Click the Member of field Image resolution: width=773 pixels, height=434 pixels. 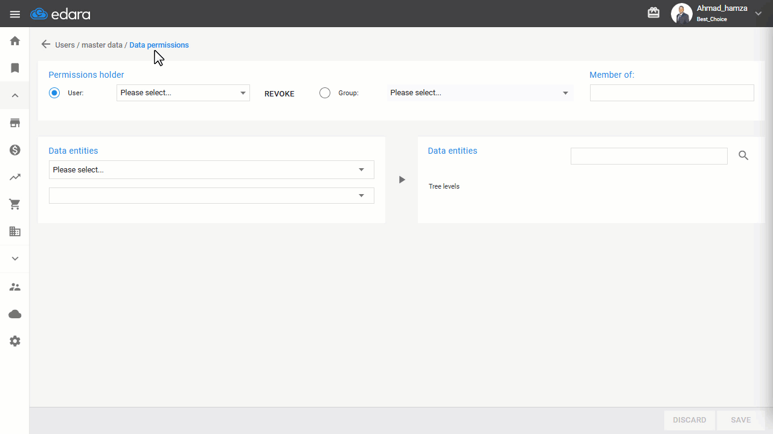point(672,93)
